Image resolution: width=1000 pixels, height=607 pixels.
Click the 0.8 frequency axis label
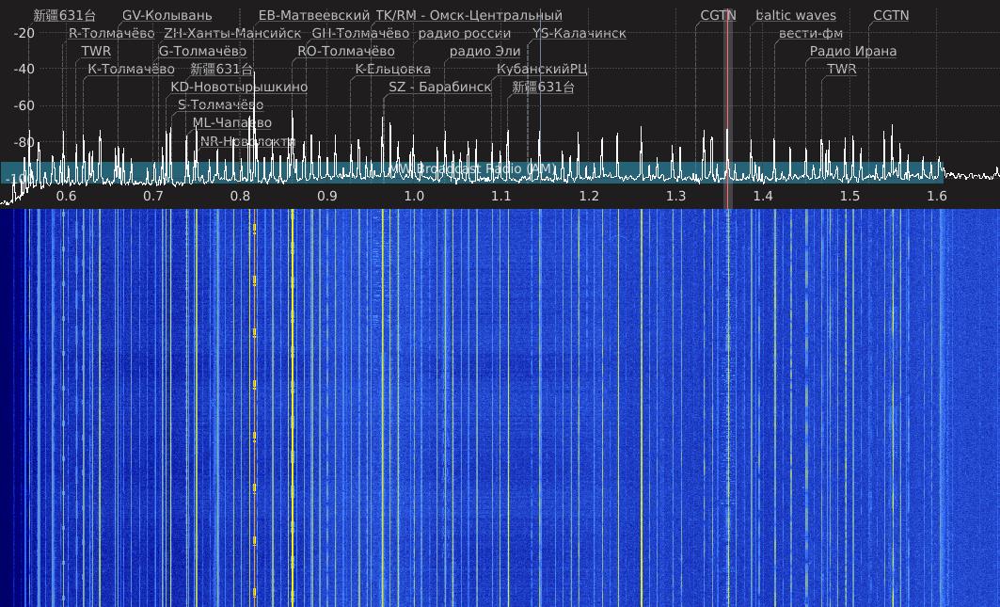(241, 196)
